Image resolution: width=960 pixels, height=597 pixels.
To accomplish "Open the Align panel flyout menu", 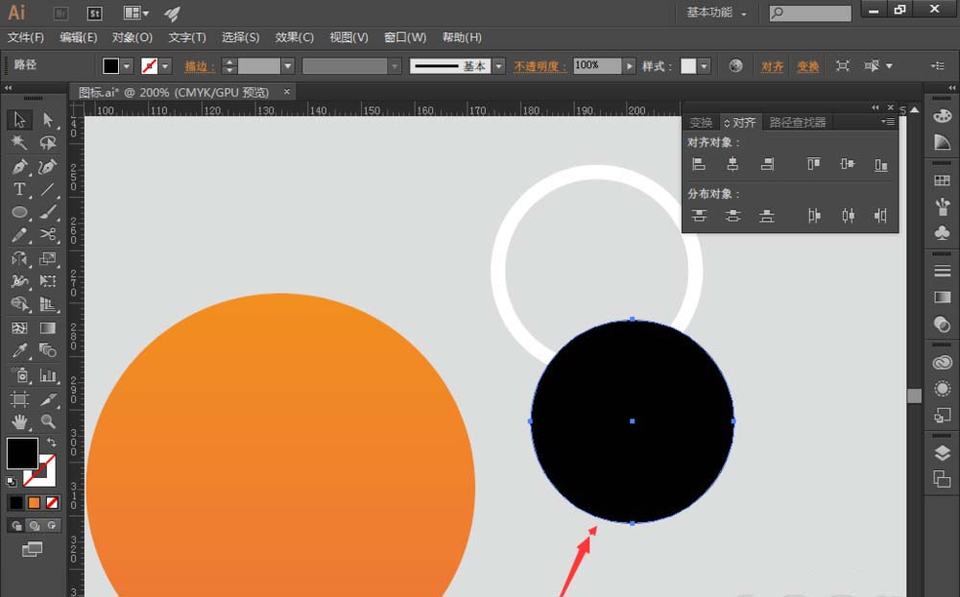I will coord(888,122).
